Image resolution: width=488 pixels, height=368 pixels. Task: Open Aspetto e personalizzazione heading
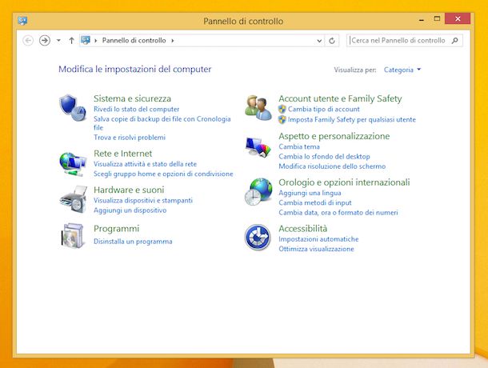click(x=334, y=136)
